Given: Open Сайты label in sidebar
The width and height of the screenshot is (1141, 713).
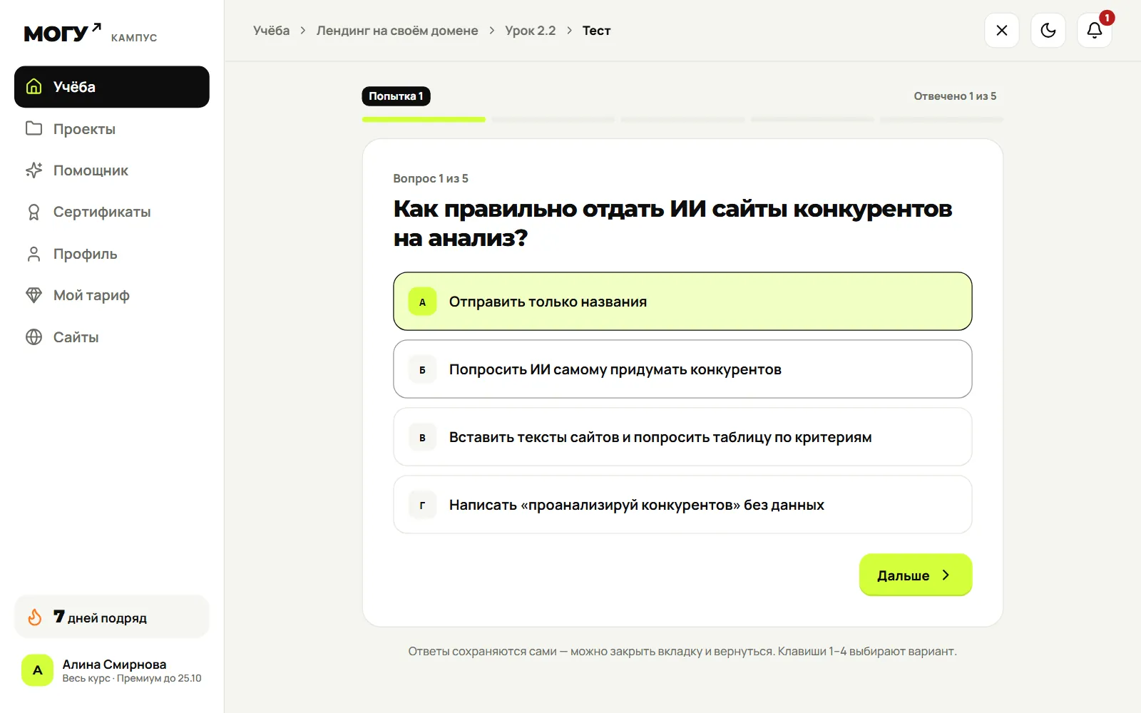Looking at the screenshot, I should [x=76, y=337].
